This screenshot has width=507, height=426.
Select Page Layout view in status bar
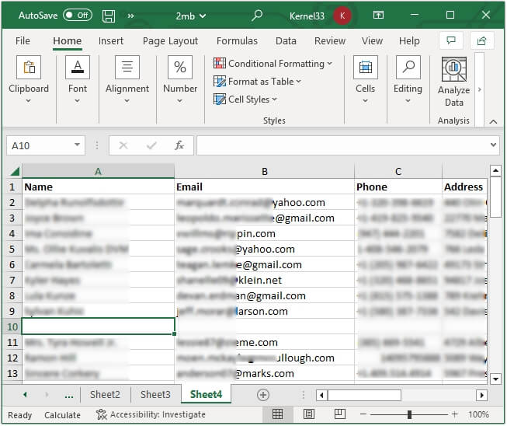click(308, 414)
